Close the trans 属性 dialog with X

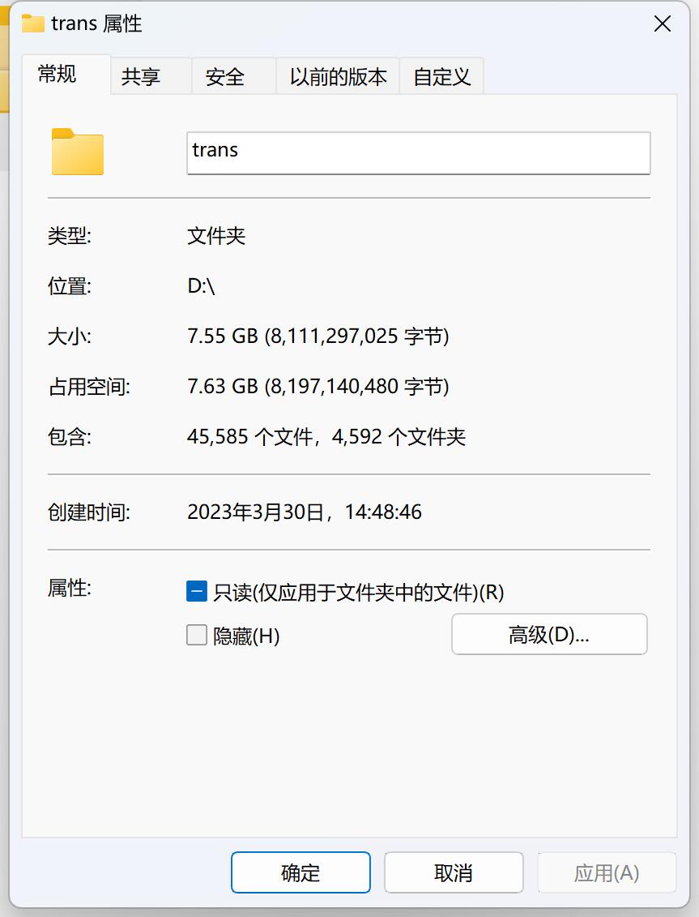tap(663, 24)
